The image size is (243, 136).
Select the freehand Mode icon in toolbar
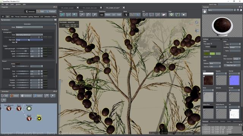138,15
